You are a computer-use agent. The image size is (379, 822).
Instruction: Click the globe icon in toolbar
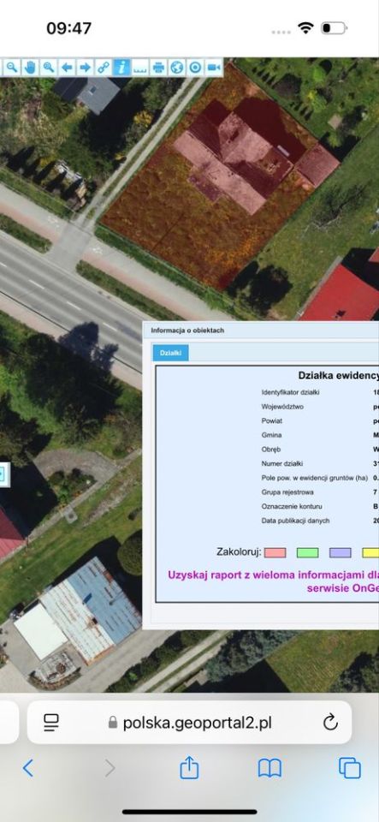pyautogui.click(x=177, y=67)
